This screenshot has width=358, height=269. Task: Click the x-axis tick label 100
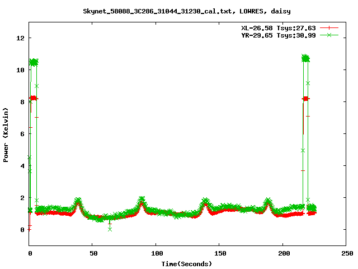157,253
